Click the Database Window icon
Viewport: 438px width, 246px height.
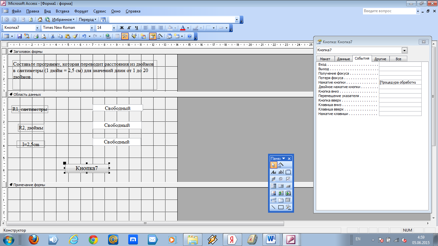point(169,36)
